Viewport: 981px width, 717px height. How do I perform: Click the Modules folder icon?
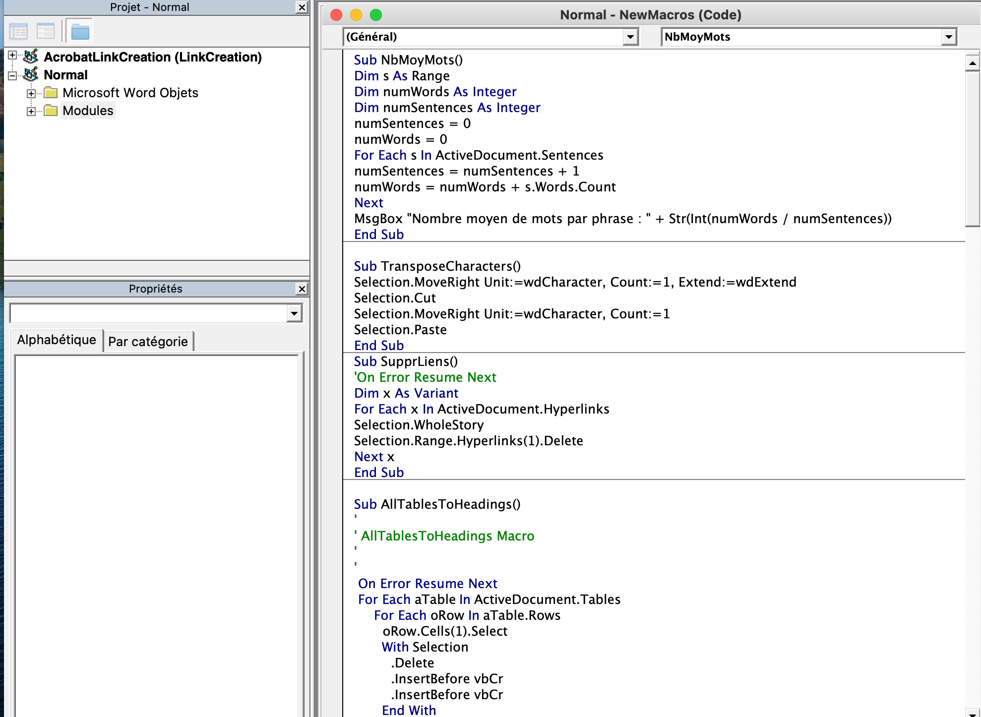(51, 111)
